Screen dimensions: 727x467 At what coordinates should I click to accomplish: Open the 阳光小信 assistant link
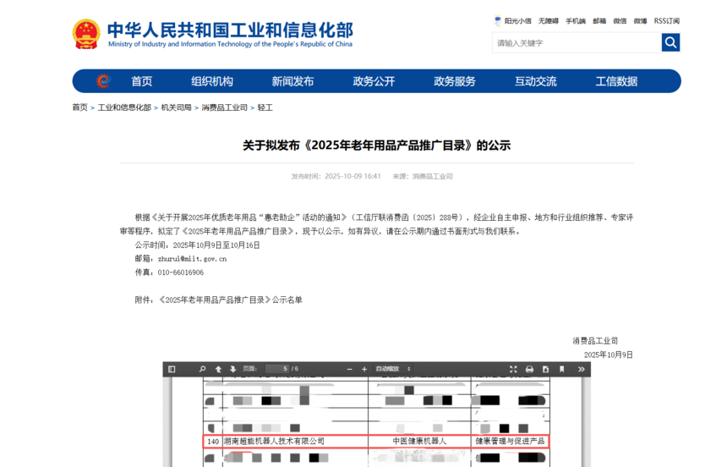tap(513, 21)
